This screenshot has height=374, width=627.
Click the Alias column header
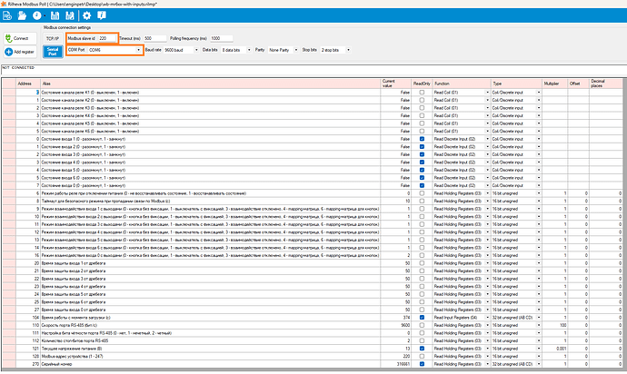point(47,83)
